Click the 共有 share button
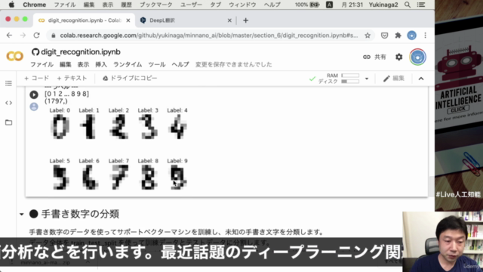483x272 pixels. pyautogui.click(x=380, y=57)
